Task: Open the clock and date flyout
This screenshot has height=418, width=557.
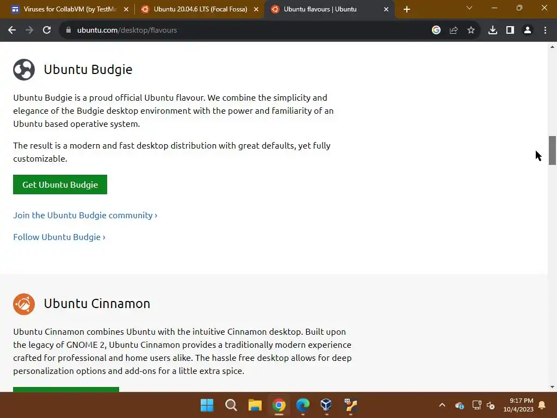Action: pos(518,405)
